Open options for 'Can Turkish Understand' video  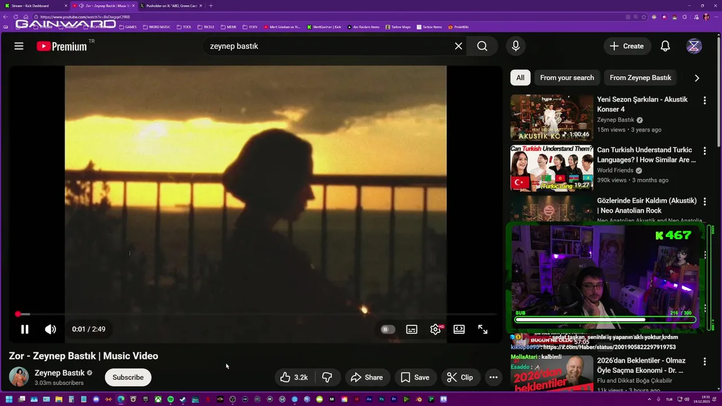click(705, 151)
